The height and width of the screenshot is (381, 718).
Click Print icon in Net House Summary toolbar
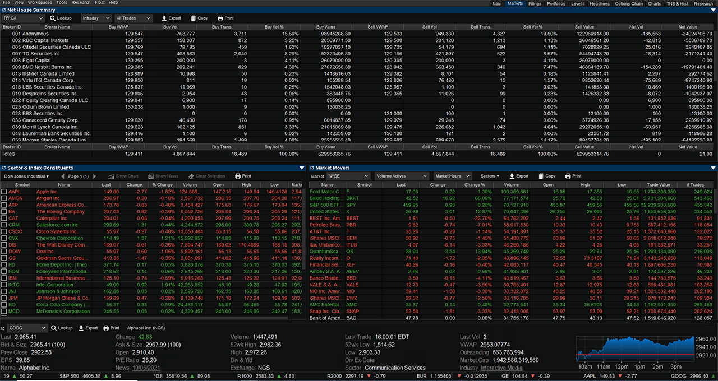(220, 18)
